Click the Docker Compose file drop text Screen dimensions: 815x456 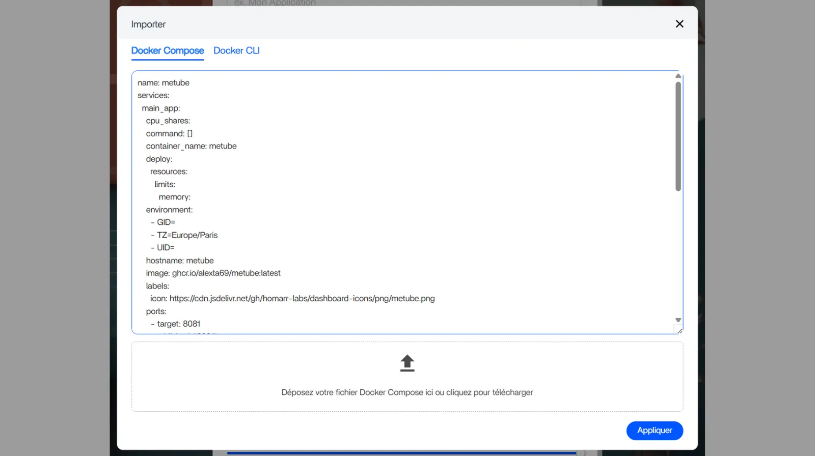coord(407,392)
